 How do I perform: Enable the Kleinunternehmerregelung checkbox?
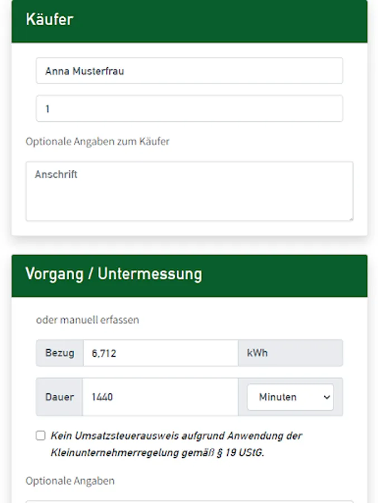(x=40, y=435)
